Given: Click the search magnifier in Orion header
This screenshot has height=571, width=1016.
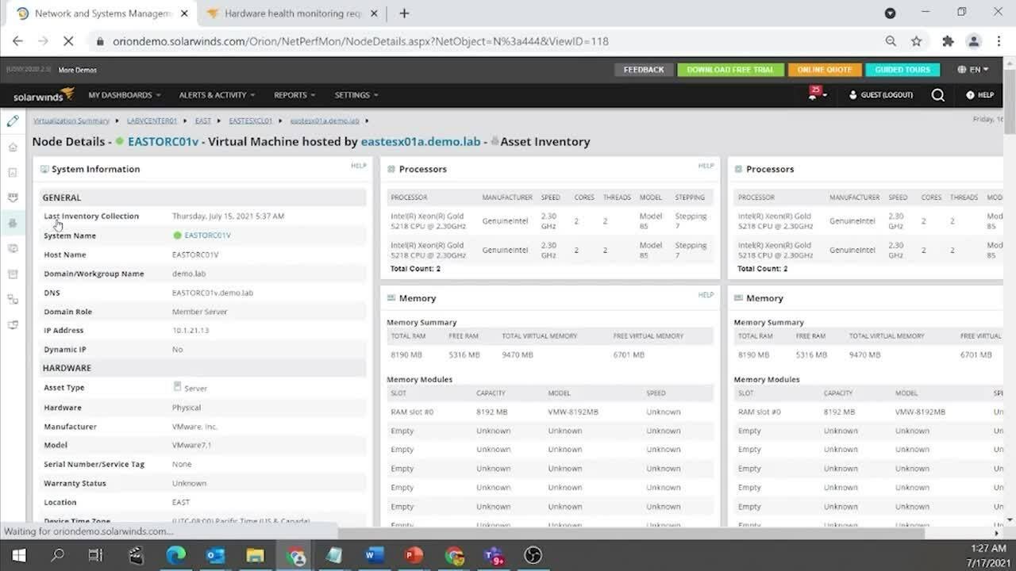Looking at the screenshot, I should click(938, 95).
